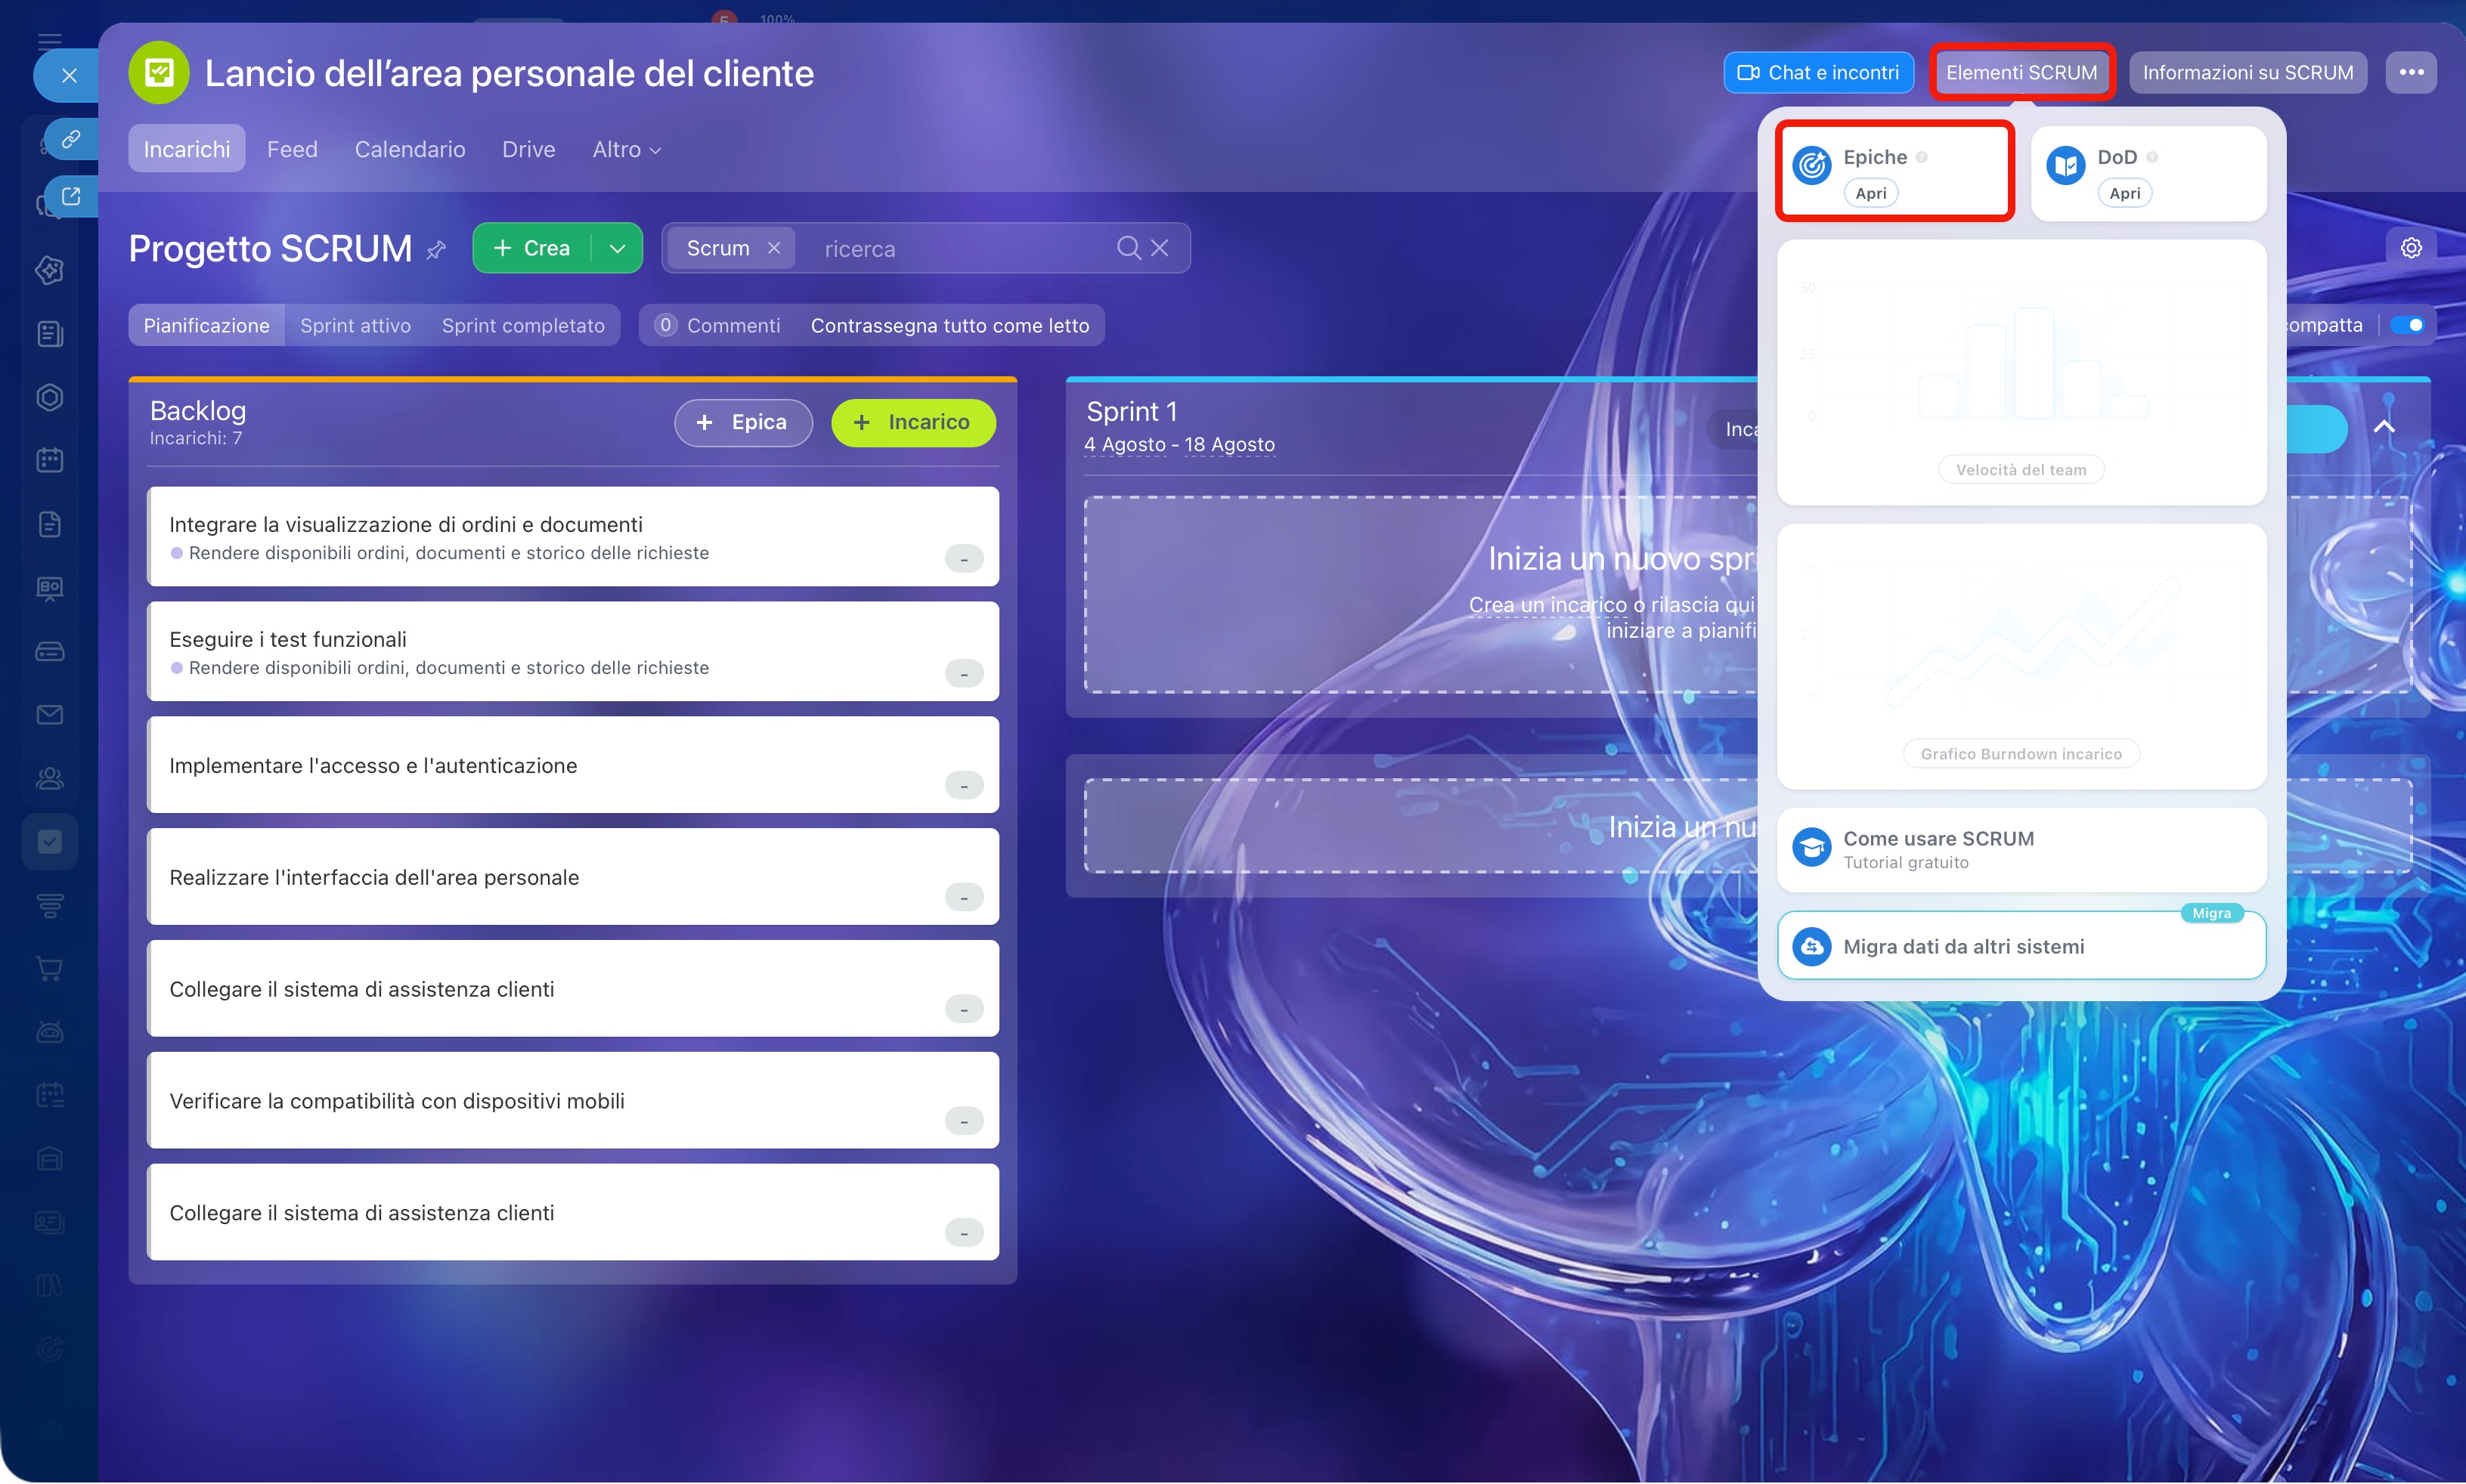The width and height of the screenshot is (2466, 1484).
Task: Click the Epiche info hint icon
Action: click(x=1922, y=157)
